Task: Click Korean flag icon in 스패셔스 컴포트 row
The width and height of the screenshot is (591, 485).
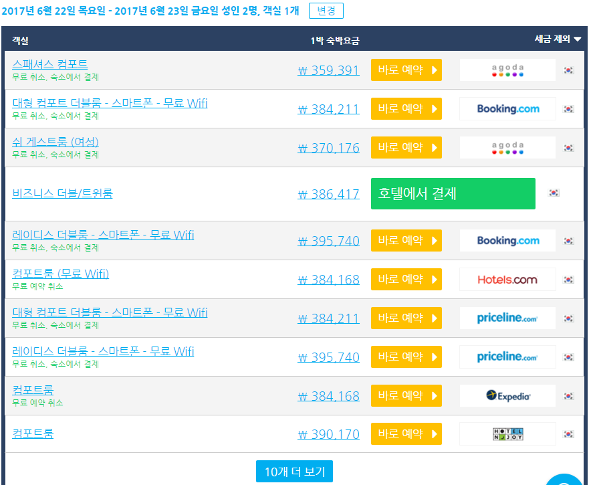Action: (568, 70)
